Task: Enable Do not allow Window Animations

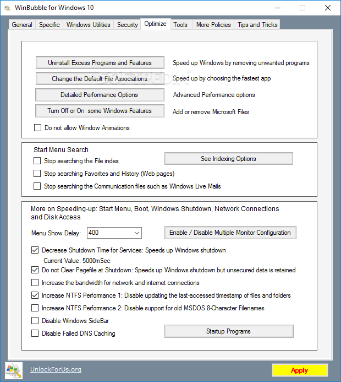Action: [37, 128]
